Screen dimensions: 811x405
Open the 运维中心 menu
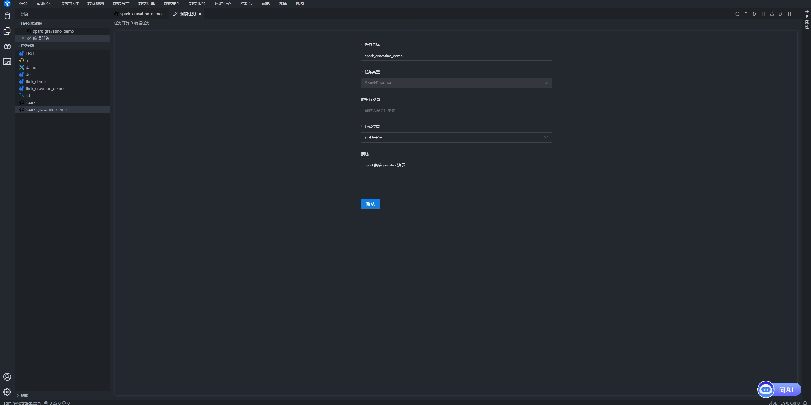tap(223, 3)
